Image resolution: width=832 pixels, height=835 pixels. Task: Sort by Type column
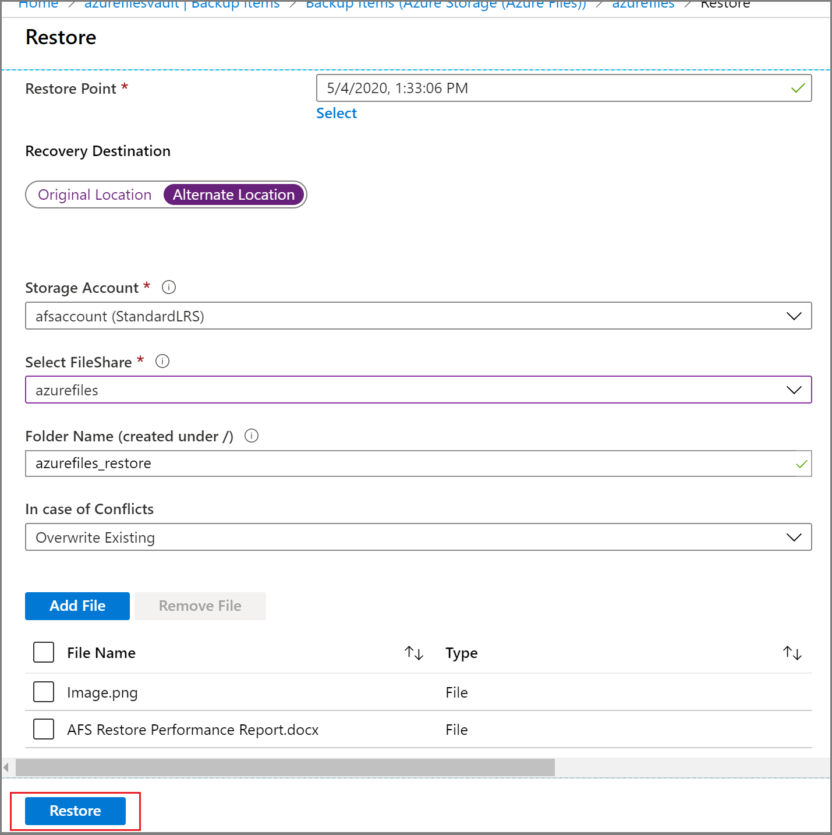pos(792,653)
